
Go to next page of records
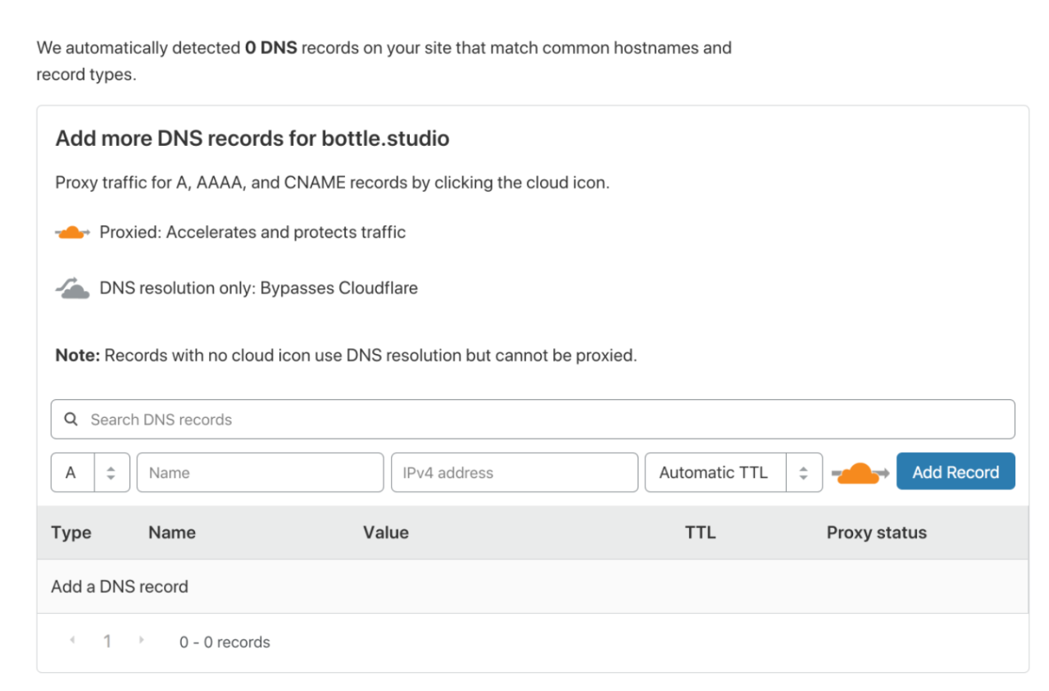point(141,640)
